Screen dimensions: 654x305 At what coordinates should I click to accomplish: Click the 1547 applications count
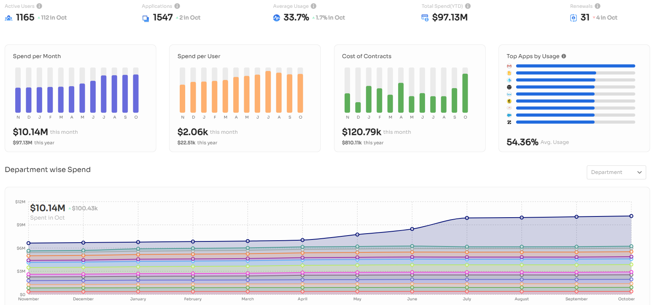tap(163, 18)
